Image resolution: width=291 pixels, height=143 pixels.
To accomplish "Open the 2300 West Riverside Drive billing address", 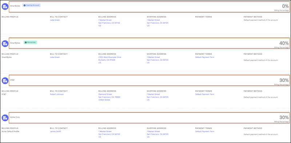I will [x=110, y=57].
